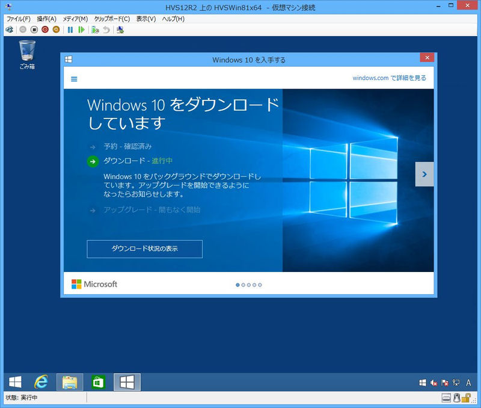Open the 操作(A) menu
Viewport: 481px width, 408px height.
pos(47,19)
